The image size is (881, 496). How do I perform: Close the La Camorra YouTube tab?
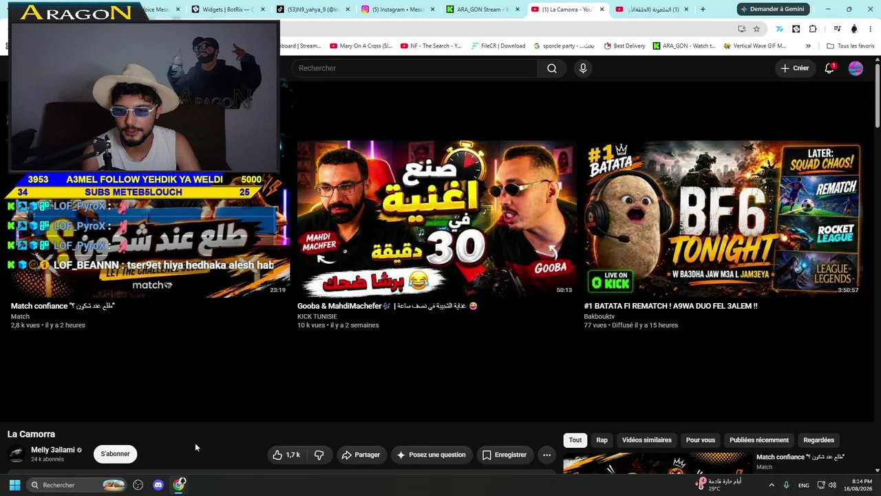tap(602, 10)
